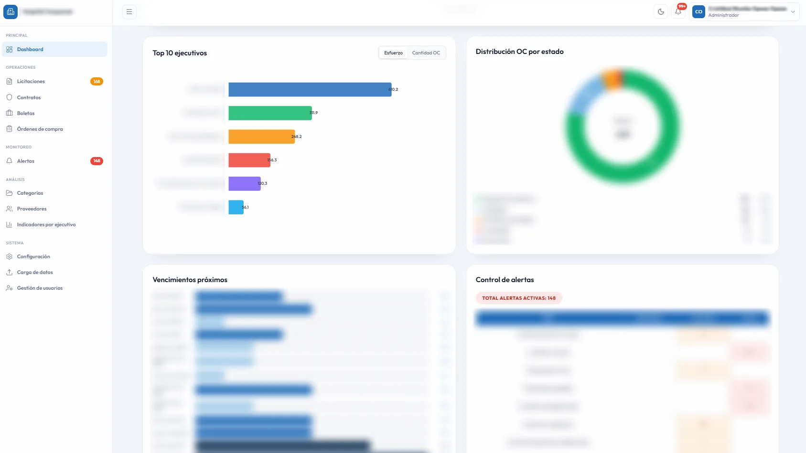806x453 pixels.
Task: Open the Configuración settings page
Action: click(x=33, y=256)
